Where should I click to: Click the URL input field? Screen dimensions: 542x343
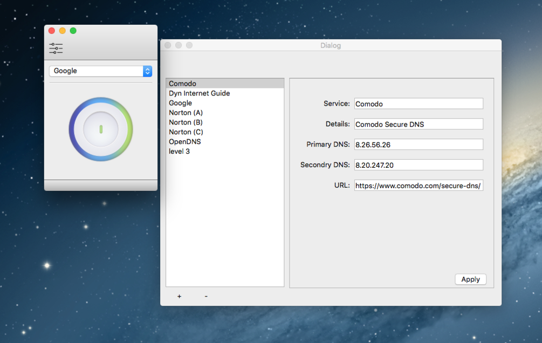[418, 186]
